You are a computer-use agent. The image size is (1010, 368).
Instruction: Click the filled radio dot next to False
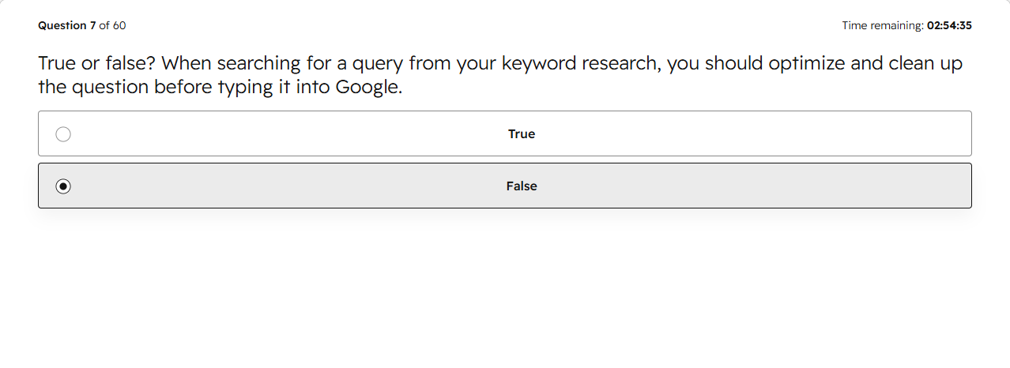[63, 186]
